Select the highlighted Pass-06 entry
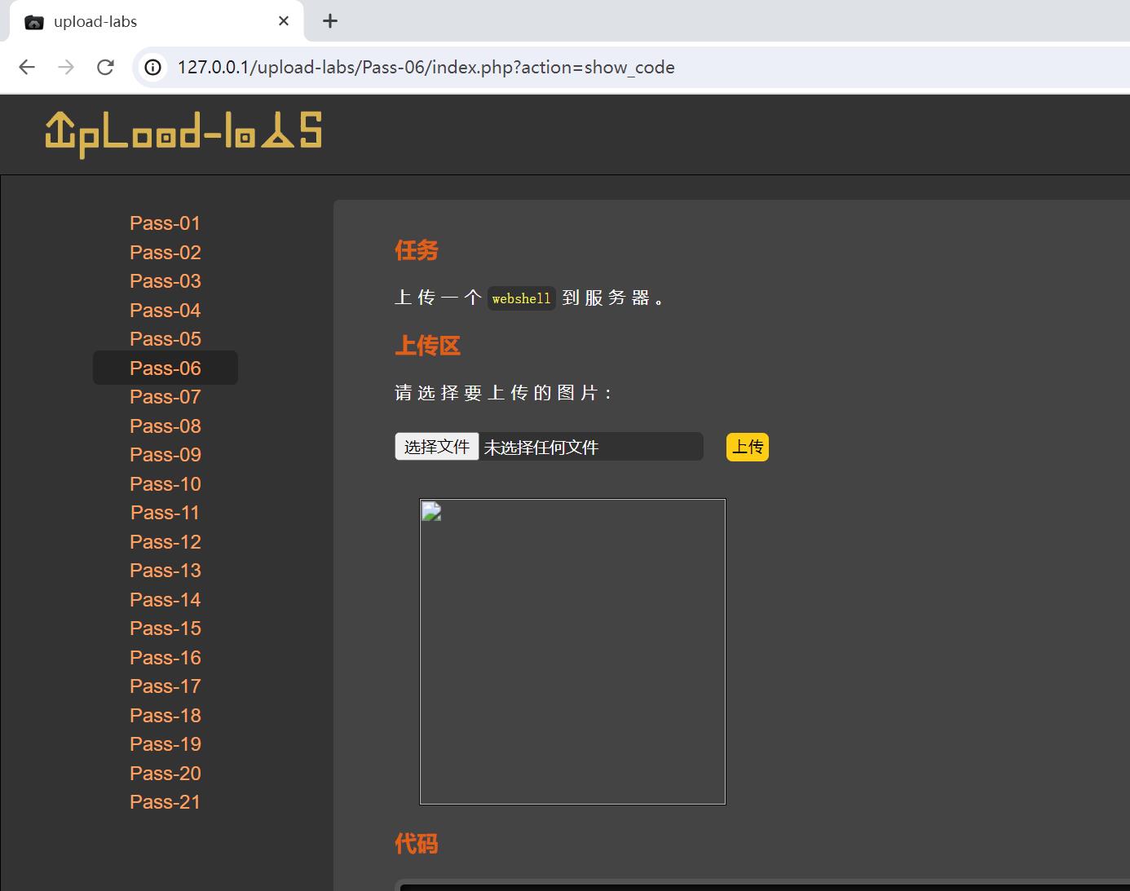This screenshot has width=1130, height=891. pos(166,368)
